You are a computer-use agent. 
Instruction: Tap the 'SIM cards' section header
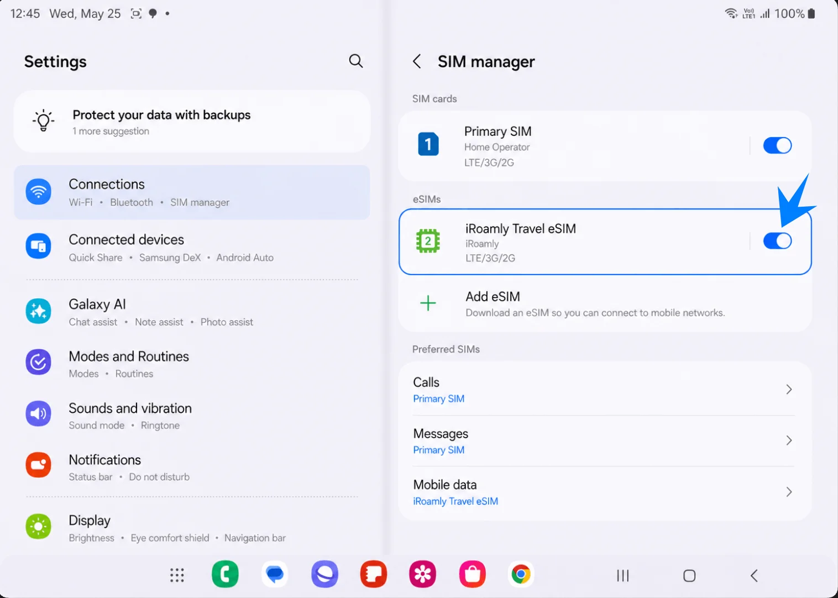click(434, 99)
